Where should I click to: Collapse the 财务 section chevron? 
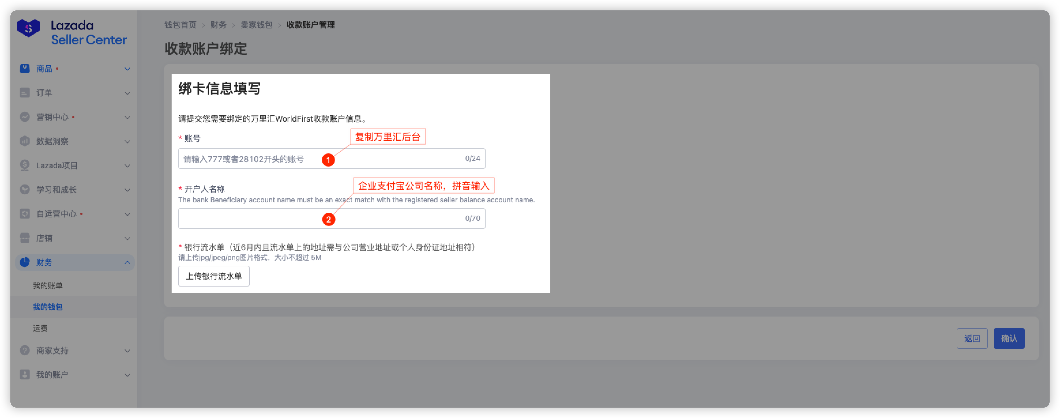(127, 263)
